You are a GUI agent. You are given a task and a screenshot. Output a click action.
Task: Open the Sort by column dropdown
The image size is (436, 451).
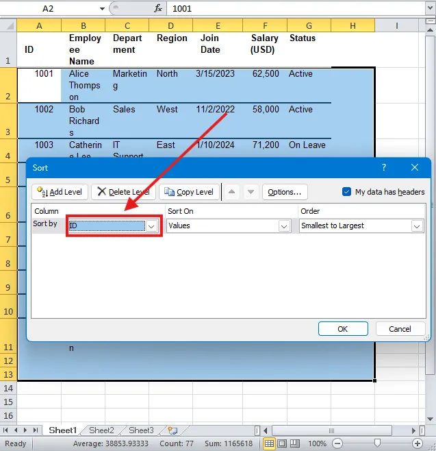point(152,225)
